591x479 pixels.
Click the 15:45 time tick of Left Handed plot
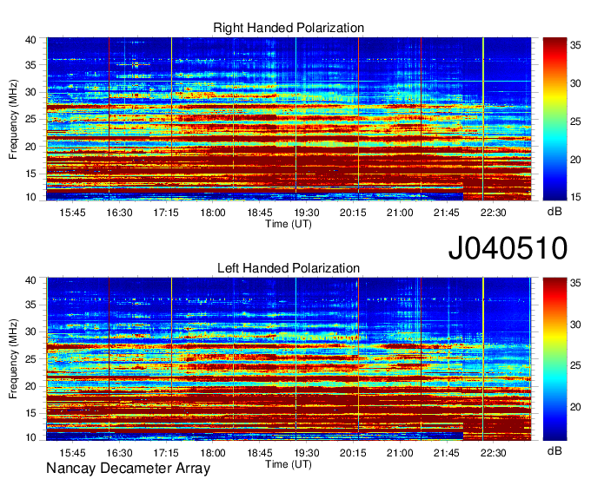coord(72,453)
